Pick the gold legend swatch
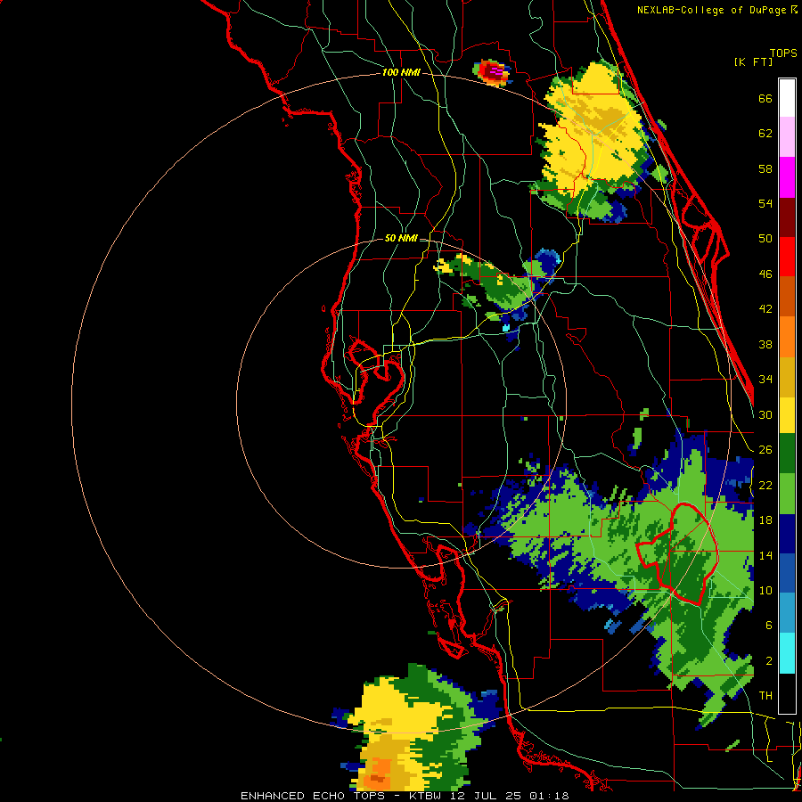 787,377
